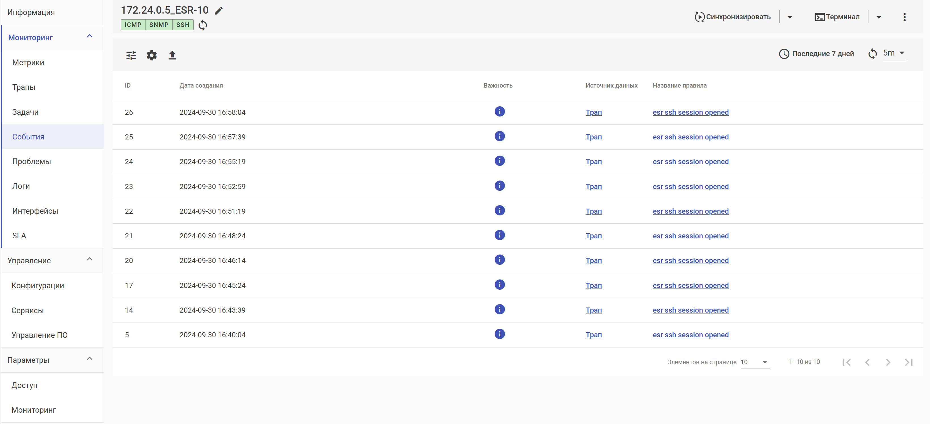Click the refresh status icon beside SSH badge
Image resolution: width=930 pixels, height=424 pixels.
coord(203,25)
